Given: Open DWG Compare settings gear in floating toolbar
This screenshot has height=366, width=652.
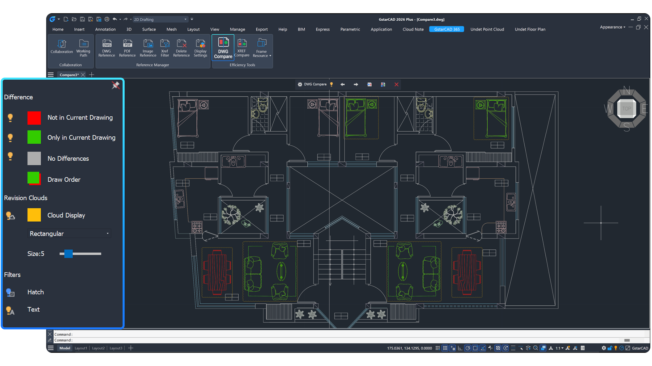Looking at the screenshot, I should pyautogui.click(x=300, y=84).
